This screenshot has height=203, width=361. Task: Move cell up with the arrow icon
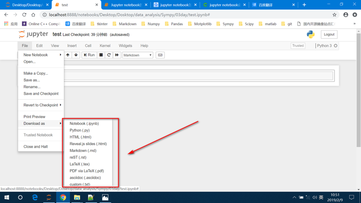68,55
